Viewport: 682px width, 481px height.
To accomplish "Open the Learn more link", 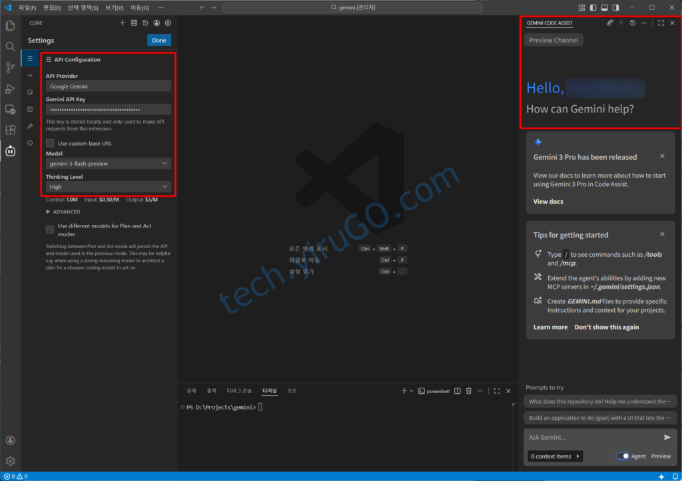I will tap(550, 327).
